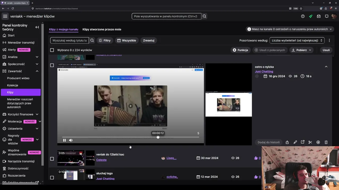Collapse the expanded ostro o nylzka clip

(x=326, y=67)
